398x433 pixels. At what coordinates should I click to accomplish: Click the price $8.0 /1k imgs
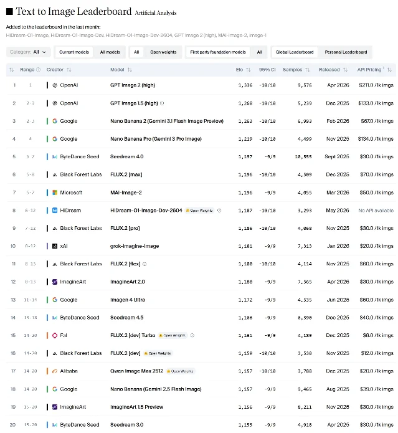(x=378, y=336)
